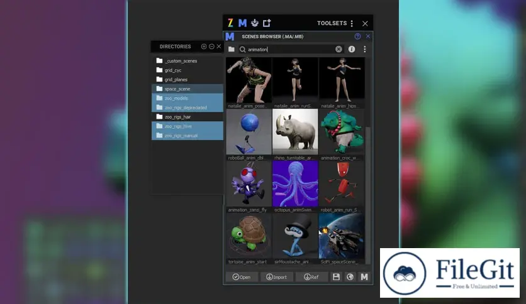Select the natalie_anim_pose thumbnail

[249, 80]
